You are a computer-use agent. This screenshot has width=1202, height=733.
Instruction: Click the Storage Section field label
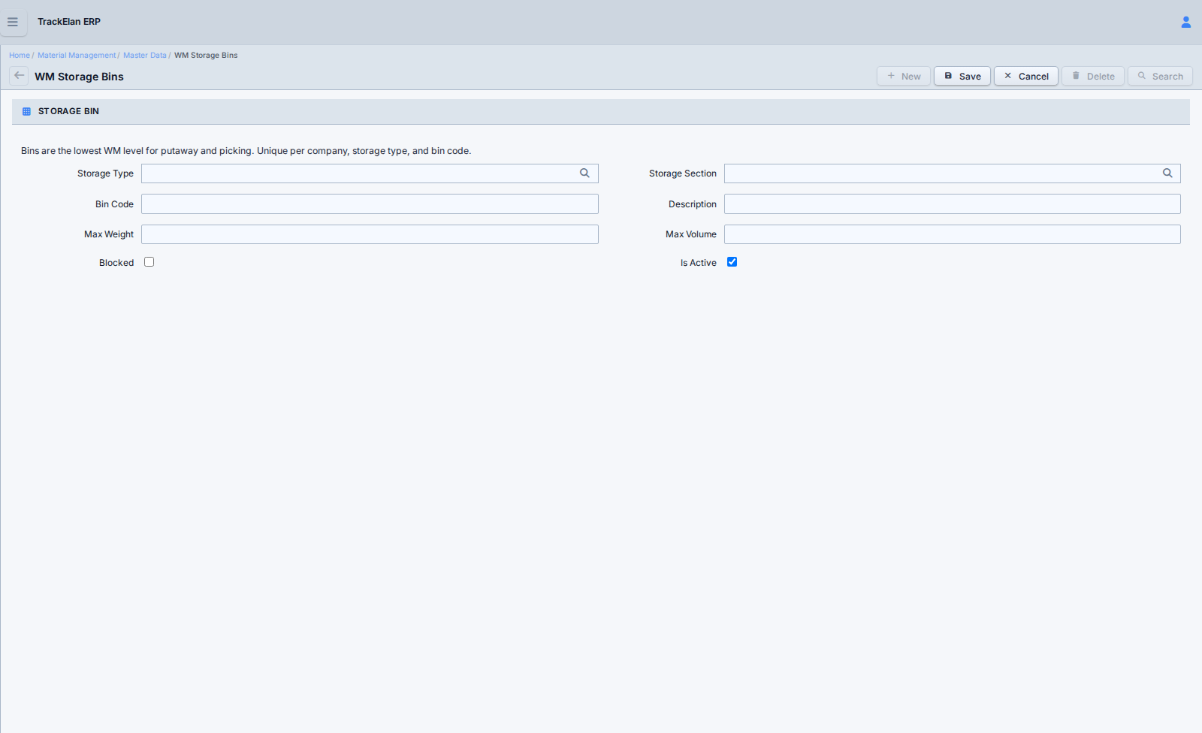click(683, 173)
